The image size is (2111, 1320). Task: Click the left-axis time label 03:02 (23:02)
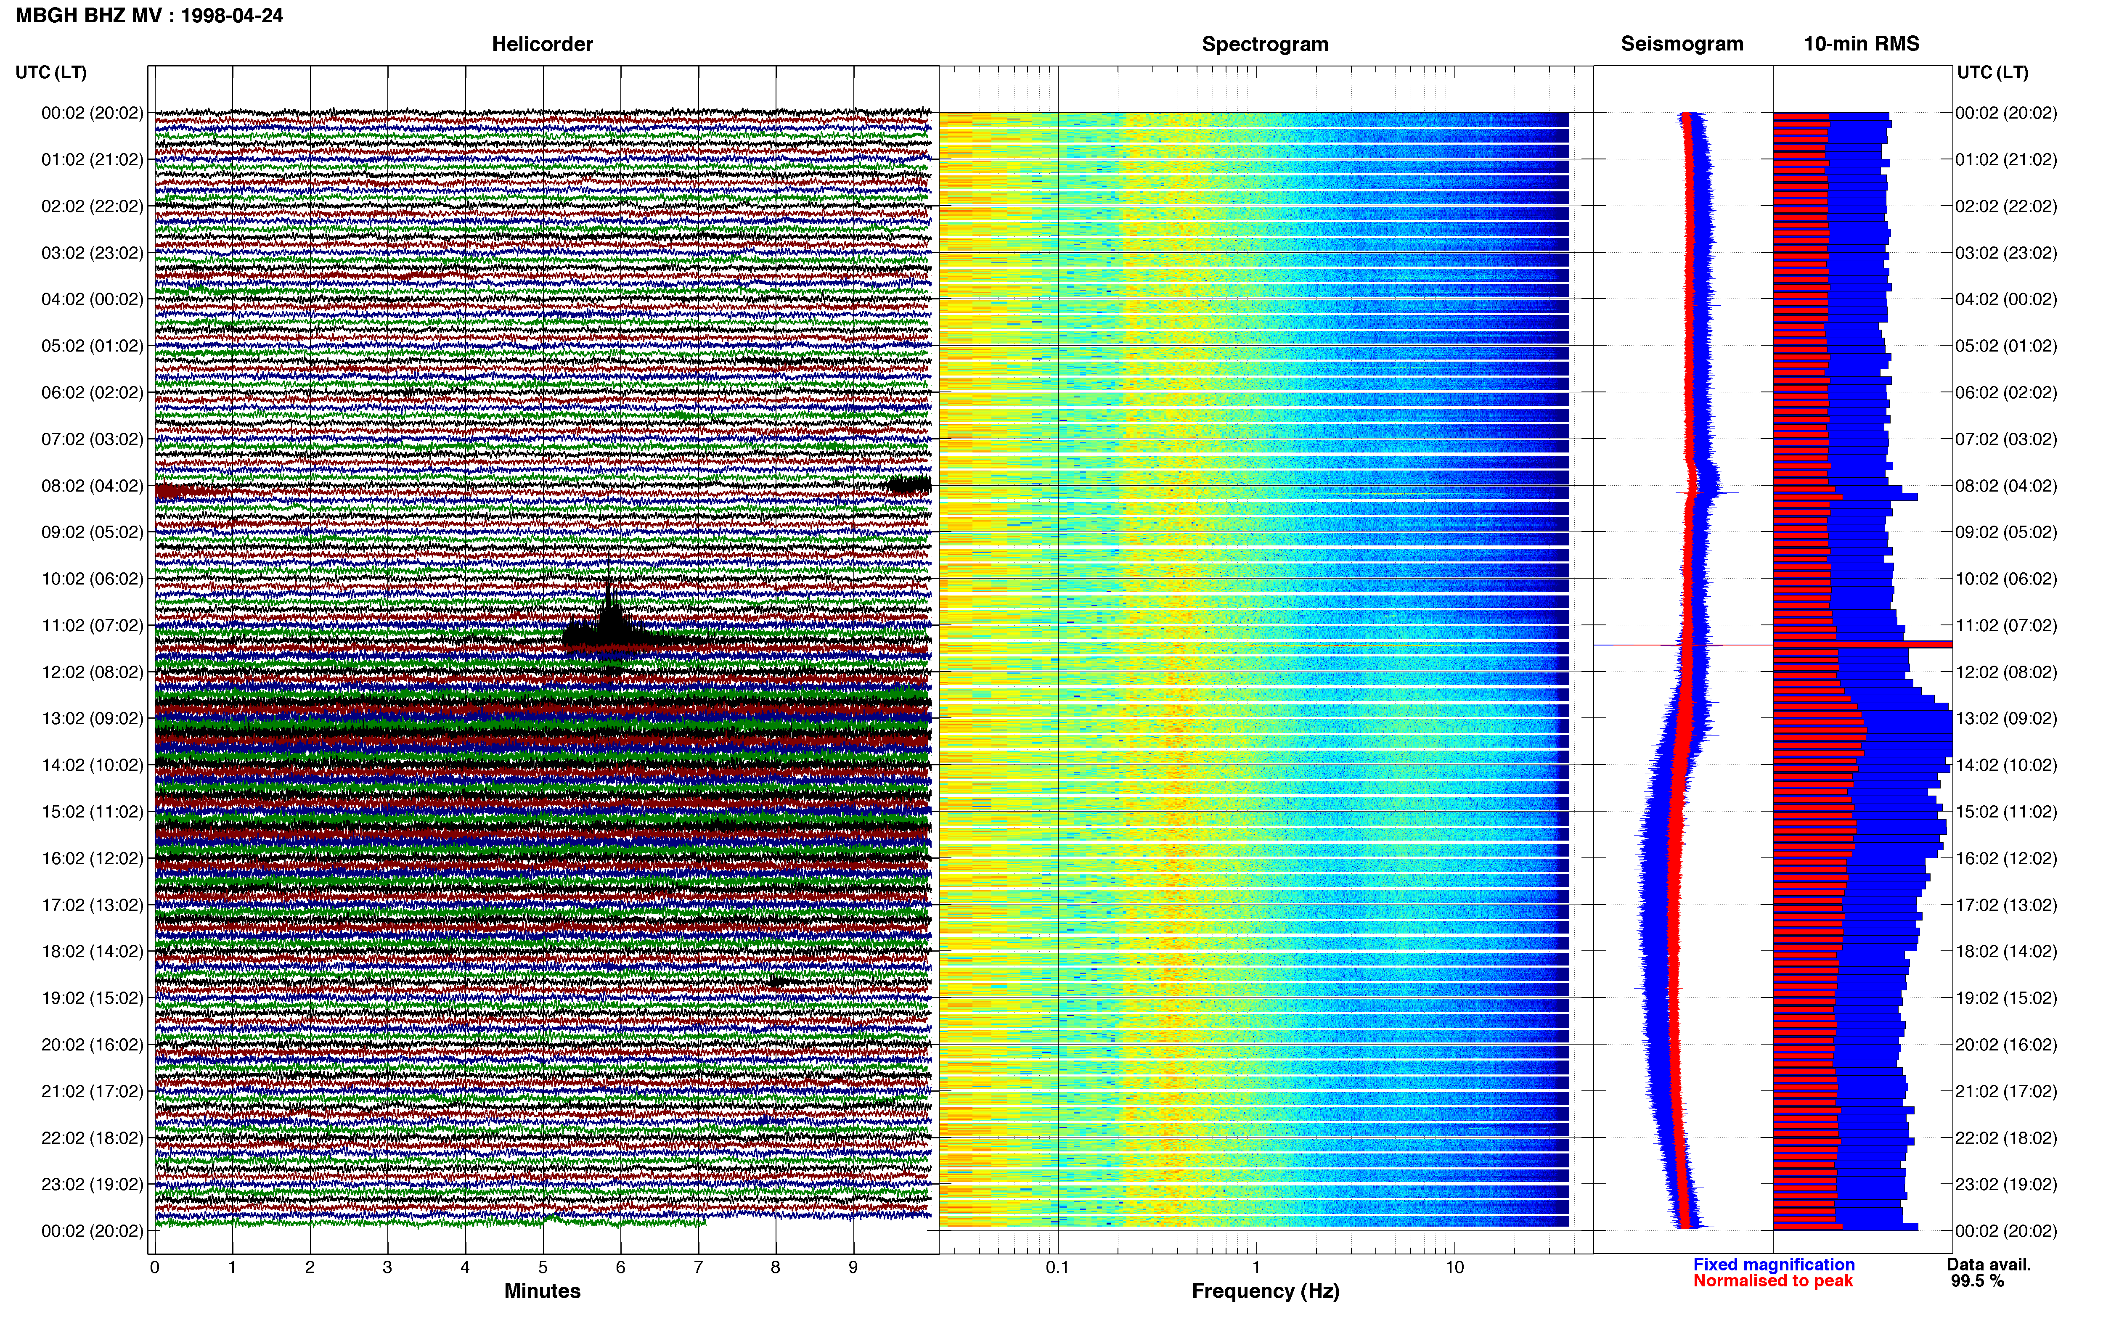point(92,252)
